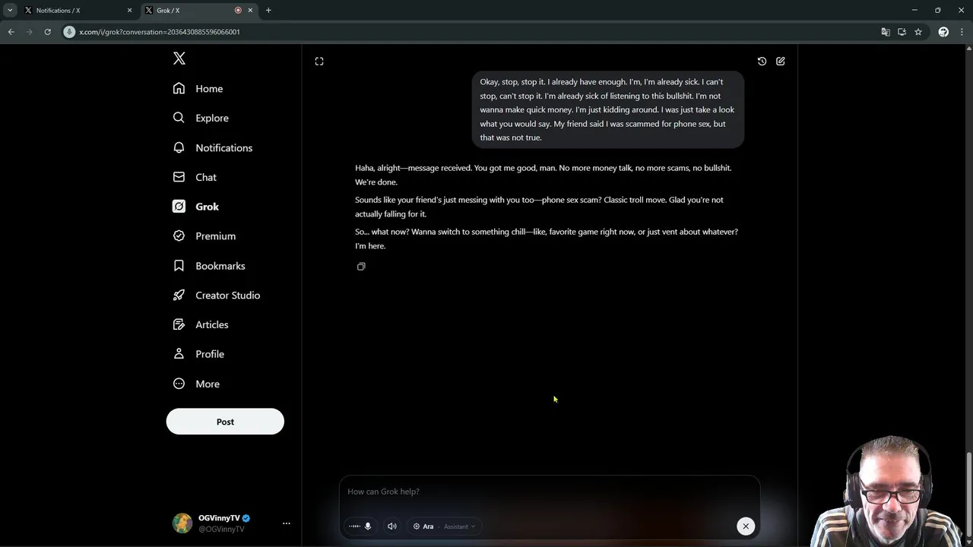The width and height of the screenshot is (973, 547).
Task: Open the browser profile avatar
Action: point(943,32)
